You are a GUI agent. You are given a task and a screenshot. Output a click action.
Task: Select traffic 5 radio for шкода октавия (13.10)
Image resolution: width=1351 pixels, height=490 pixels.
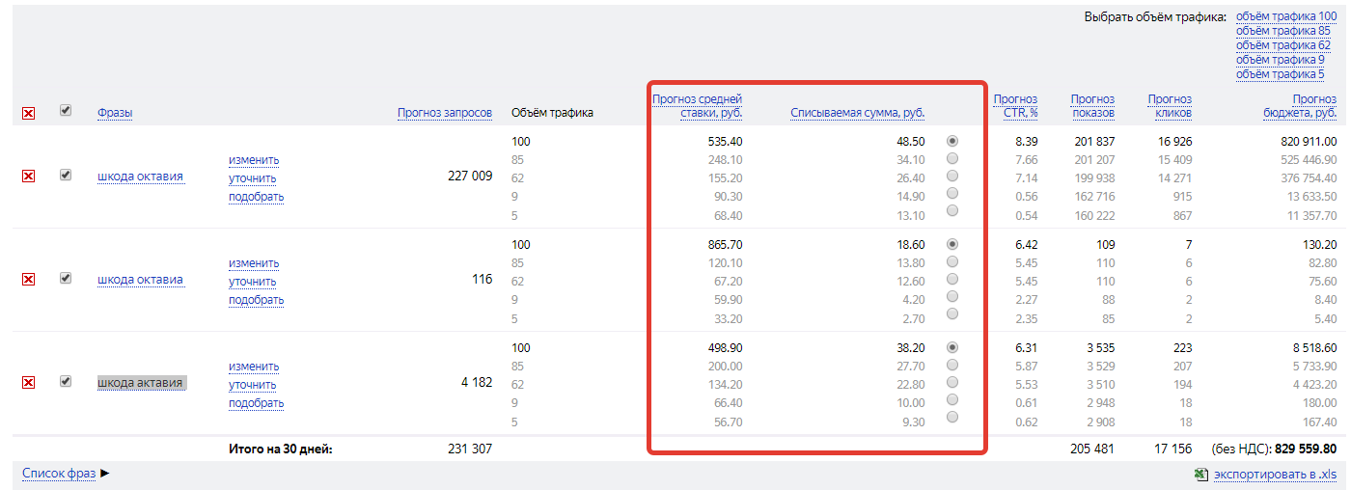coord(952,210)
